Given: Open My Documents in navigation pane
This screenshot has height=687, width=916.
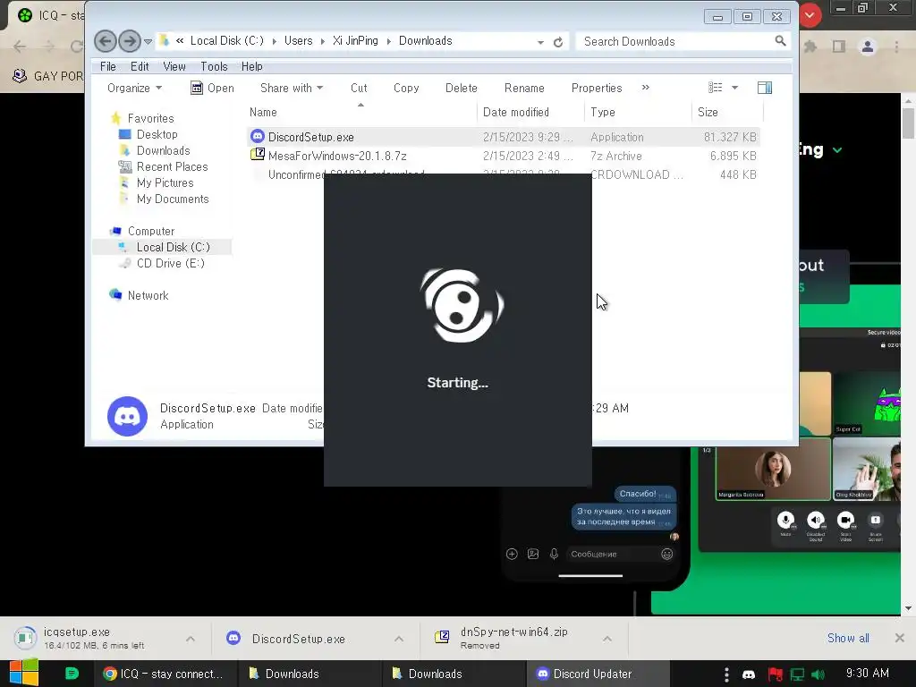Looking at the screenshot, I should coord(173,199).
